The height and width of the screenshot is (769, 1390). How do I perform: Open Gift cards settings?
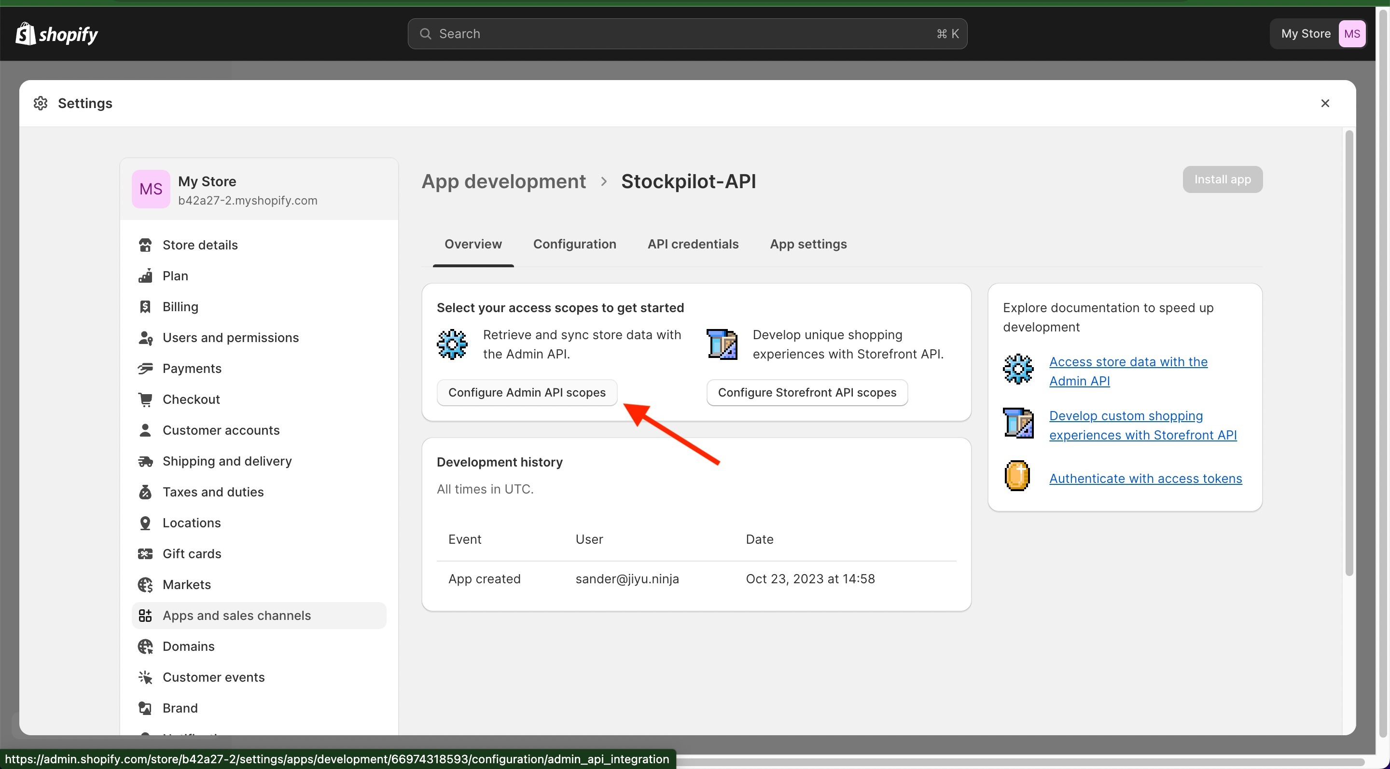259,554
